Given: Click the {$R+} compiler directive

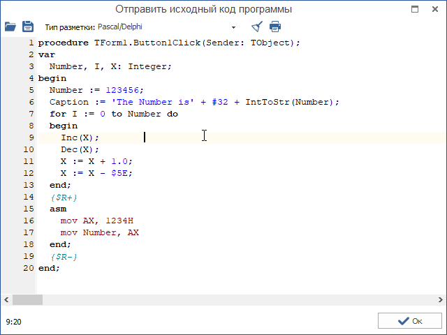Looking at the screenshot, I should pyautogui.click(x=63, y=198).
